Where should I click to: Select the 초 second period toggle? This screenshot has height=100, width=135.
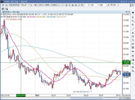tap(79, 5)
